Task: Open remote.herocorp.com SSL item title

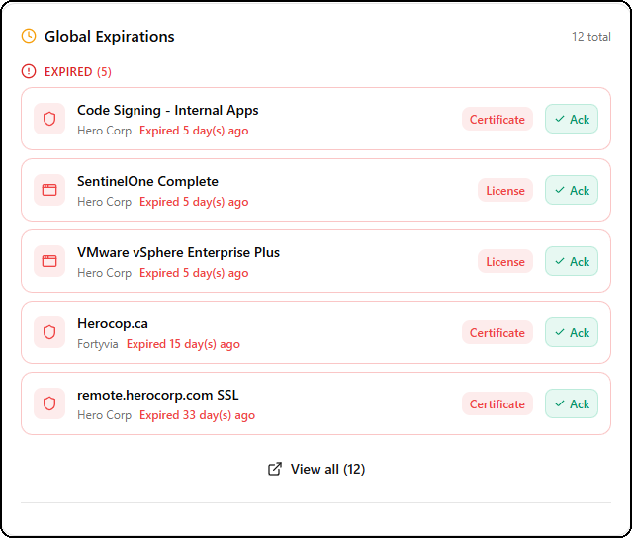Action: click(157, 395)
